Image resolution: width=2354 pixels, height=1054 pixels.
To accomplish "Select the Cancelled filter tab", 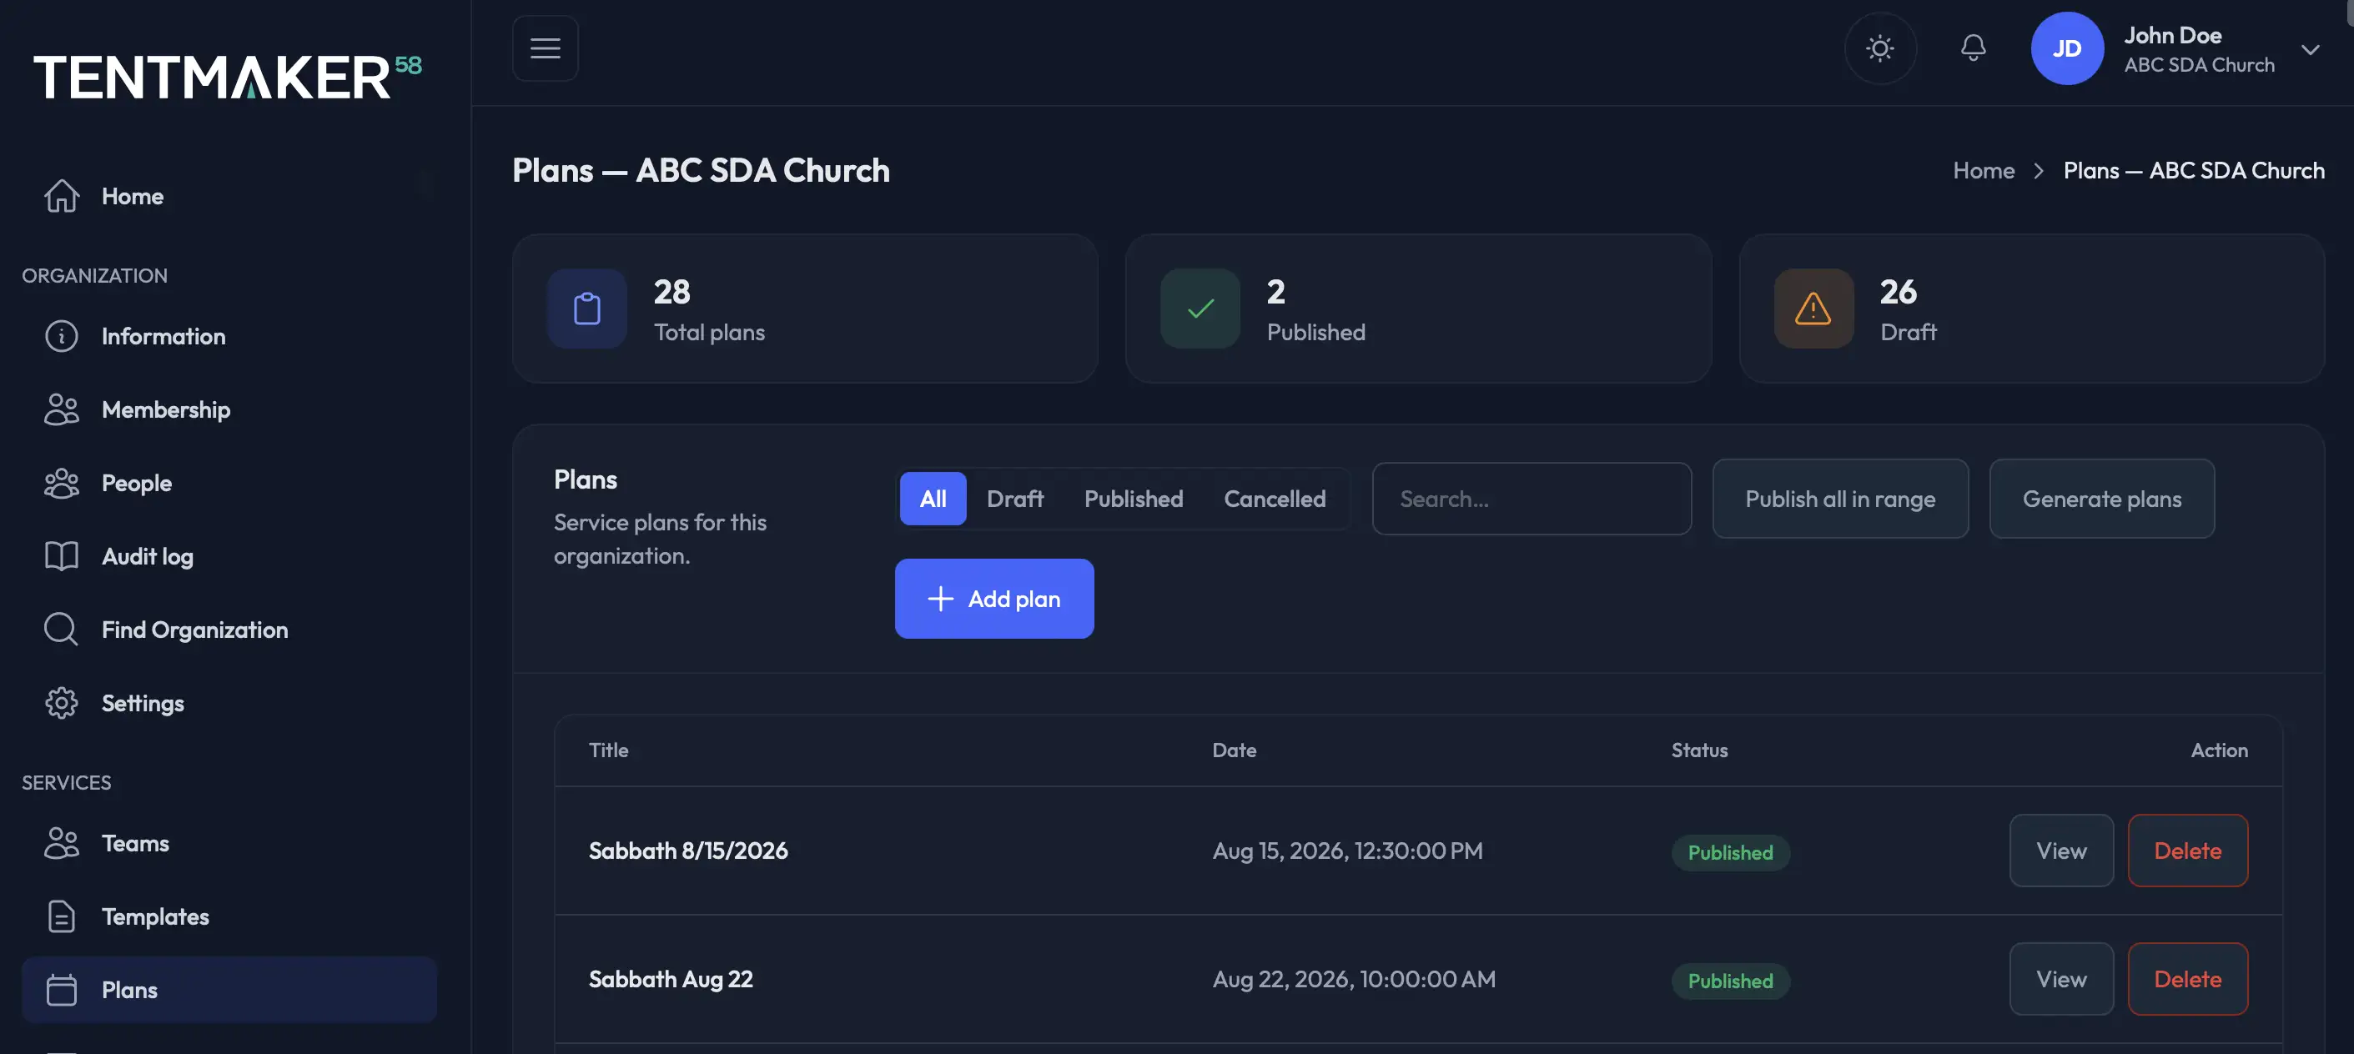I will point(1274,499).
